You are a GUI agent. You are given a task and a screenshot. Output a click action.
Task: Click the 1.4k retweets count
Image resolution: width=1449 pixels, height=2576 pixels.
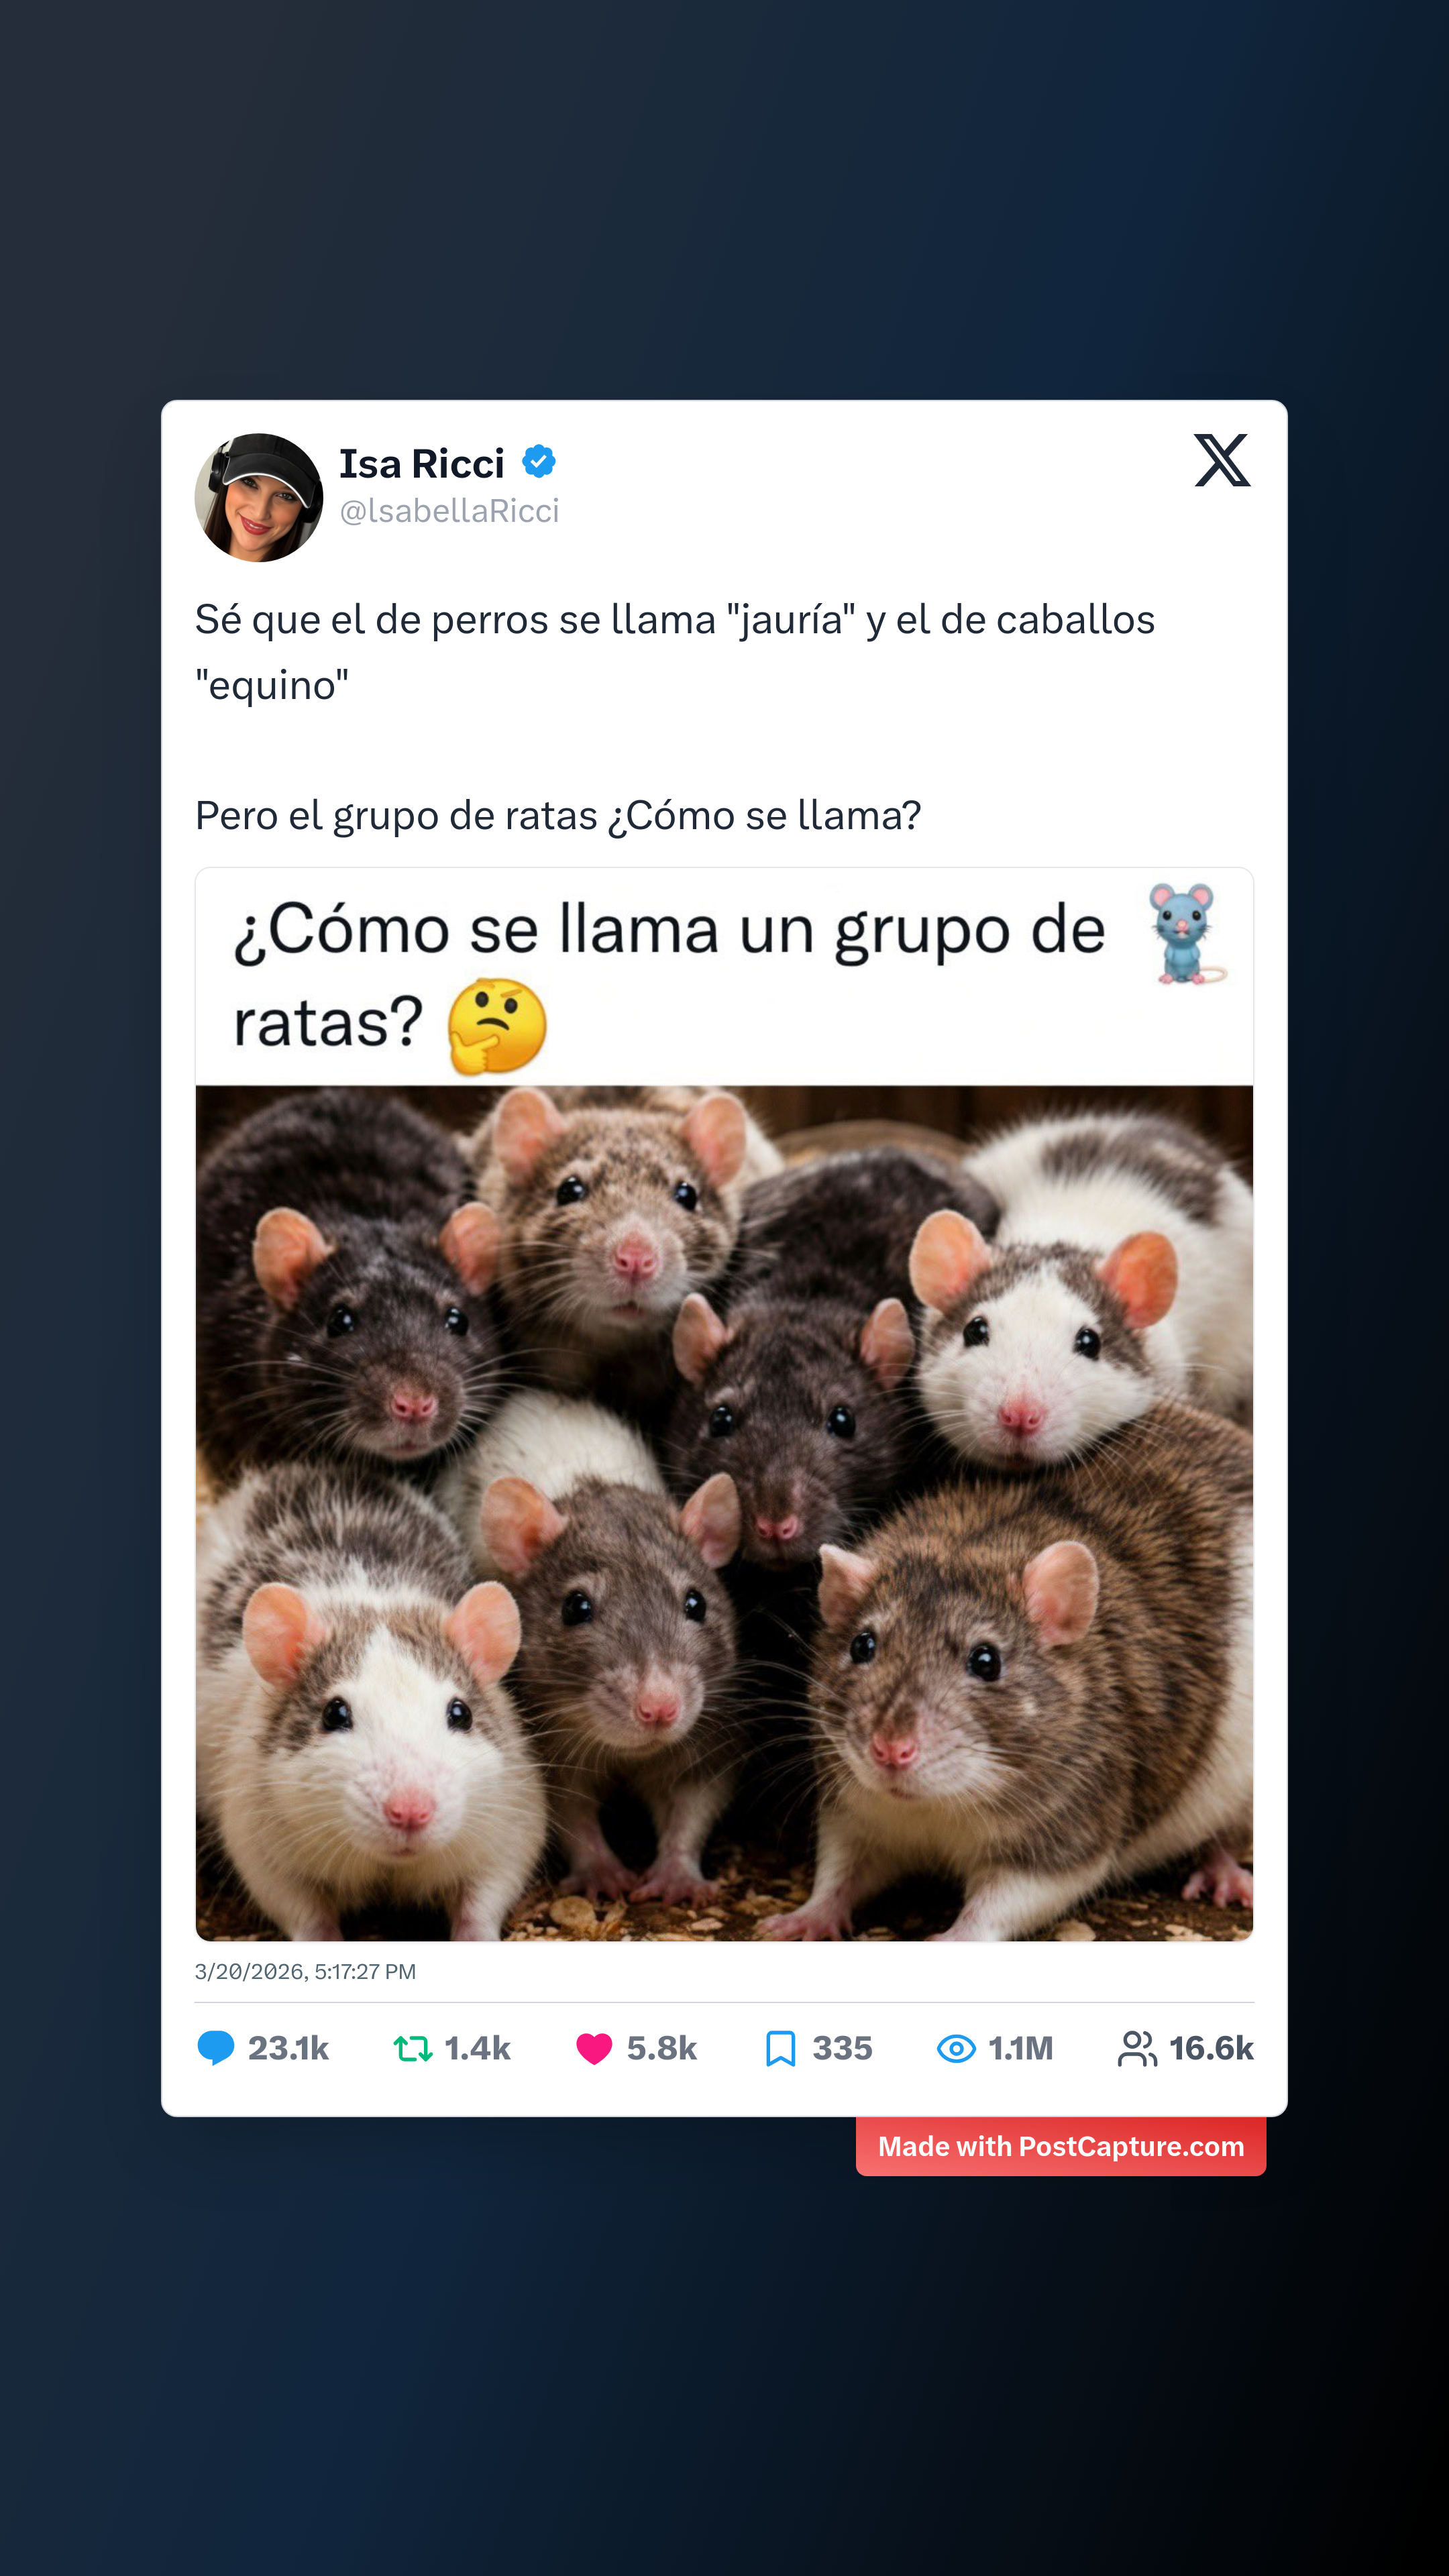coord(477,2049)
